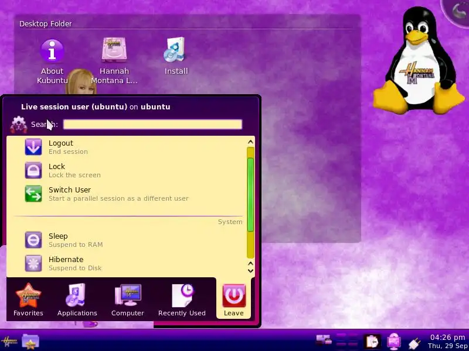Screen dimensions: 469x351
Task: Launch the Install desktop icon
Action: point(176,56)
